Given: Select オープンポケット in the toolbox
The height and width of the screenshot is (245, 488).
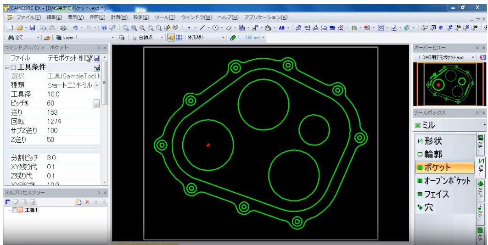Looking at the screenshot, I should (x=444, y=181).
